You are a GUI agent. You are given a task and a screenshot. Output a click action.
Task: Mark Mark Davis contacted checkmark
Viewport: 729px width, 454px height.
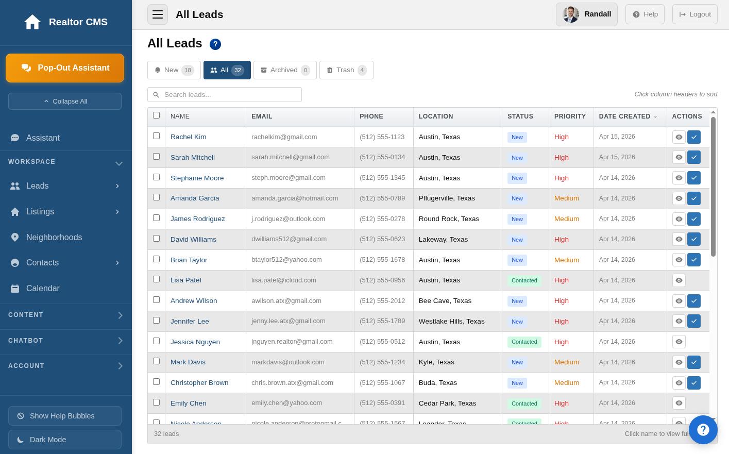[x=694, y=362]
